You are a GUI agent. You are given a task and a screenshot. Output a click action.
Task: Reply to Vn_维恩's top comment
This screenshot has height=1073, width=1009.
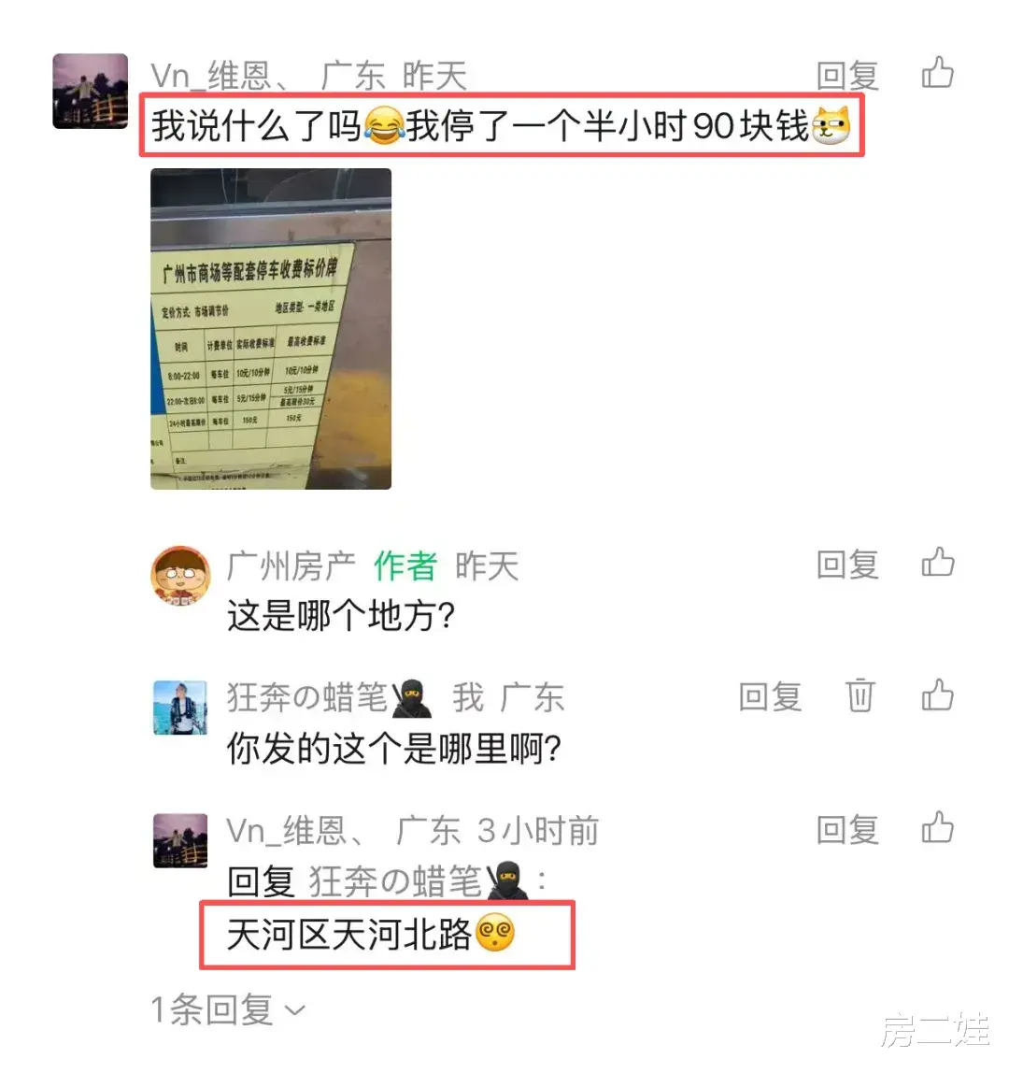point(847,75)
